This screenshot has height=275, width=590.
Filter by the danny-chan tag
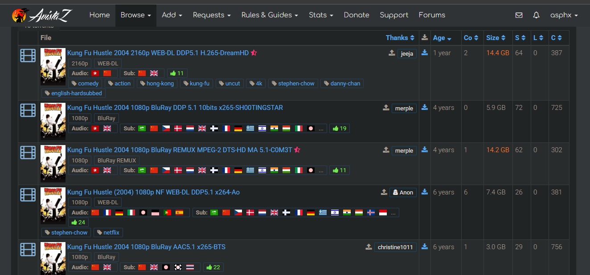click(342, 83)
